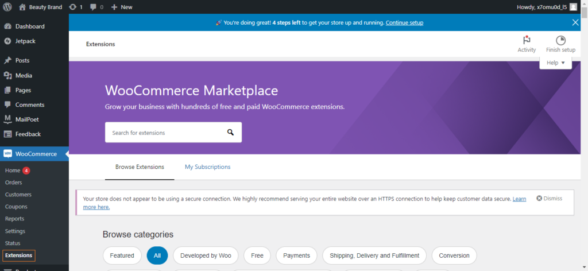The width and height of the screenshot is (588, 271).
Task: Click the WordPress logo in admin bar
Action: [7, 7]
